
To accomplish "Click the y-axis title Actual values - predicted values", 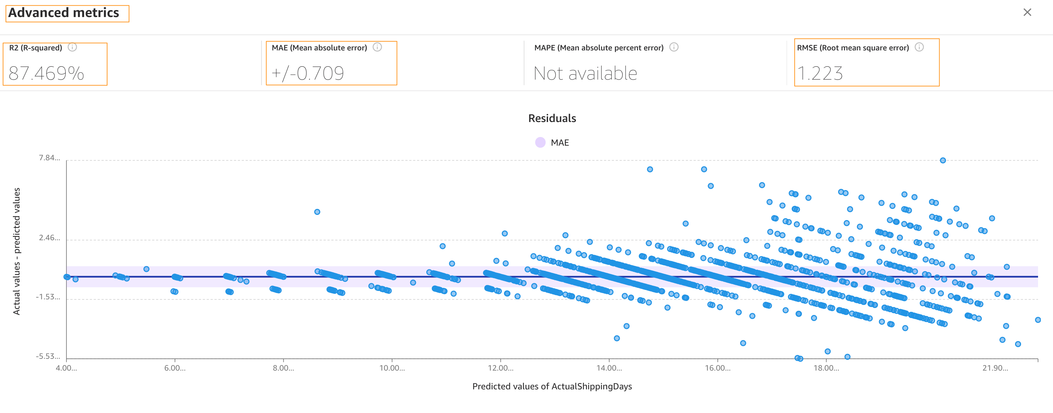I will (16, 251).
